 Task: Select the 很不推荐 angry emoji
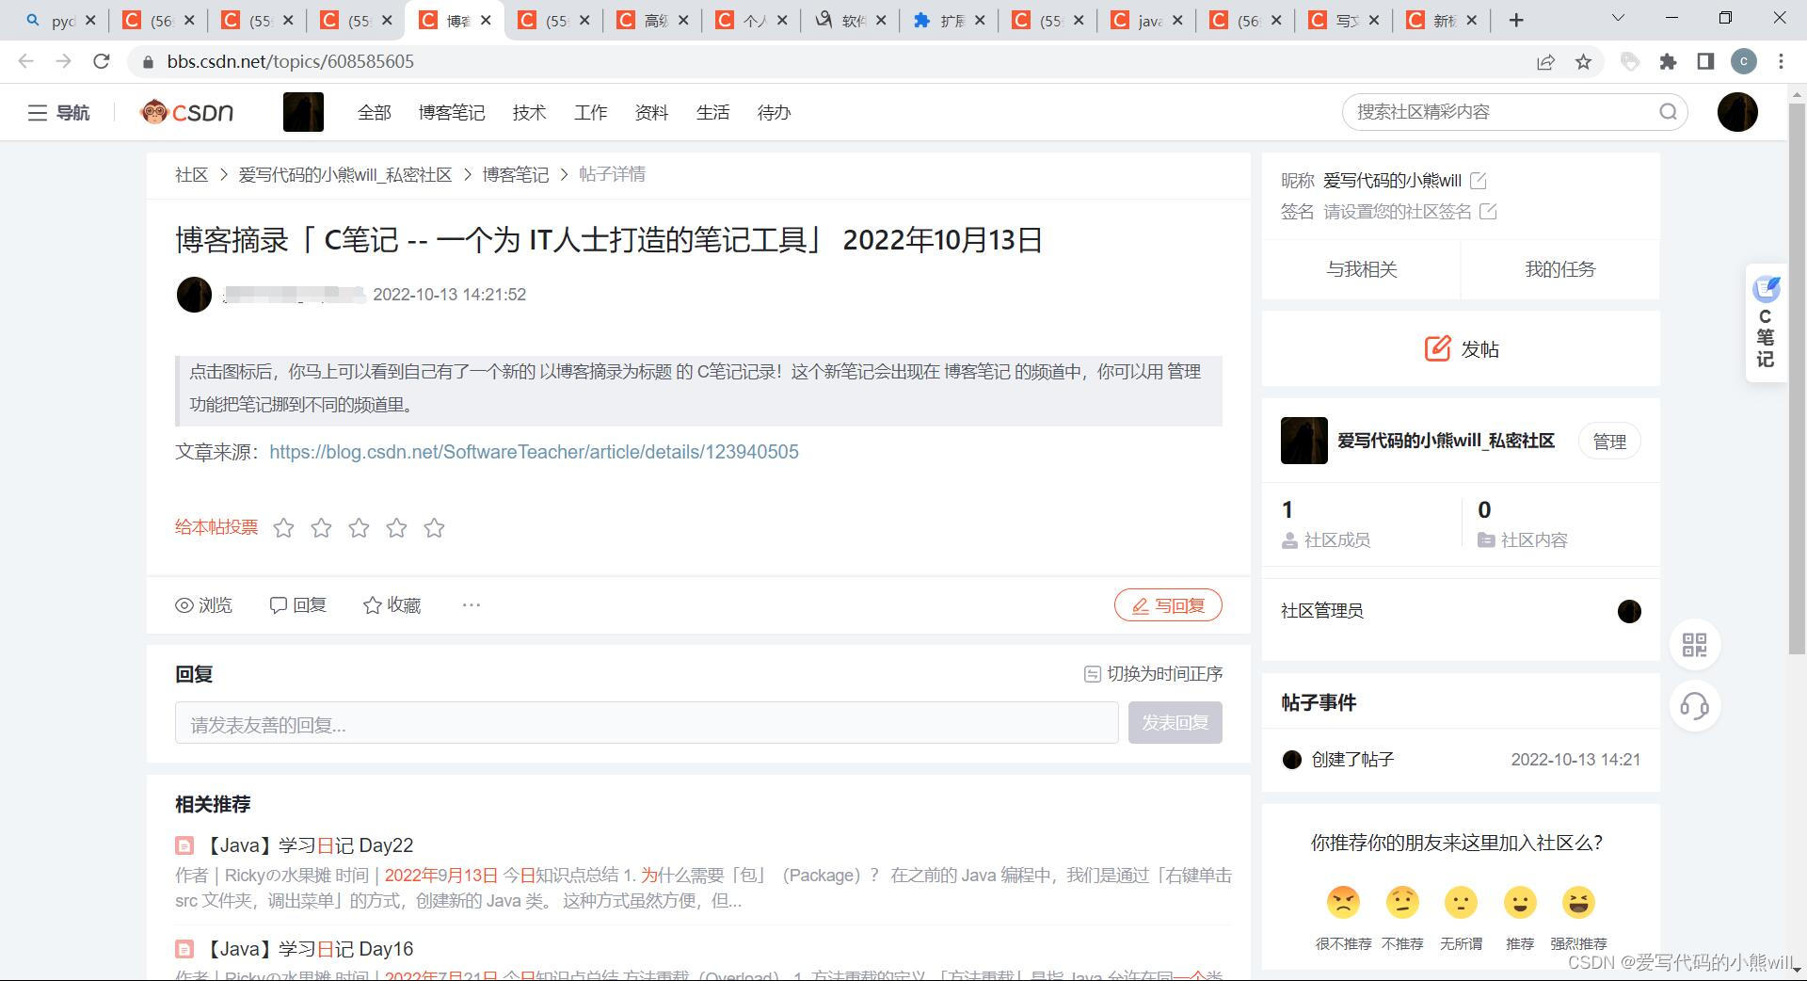pyautogui.click(x=1343, y=902)
